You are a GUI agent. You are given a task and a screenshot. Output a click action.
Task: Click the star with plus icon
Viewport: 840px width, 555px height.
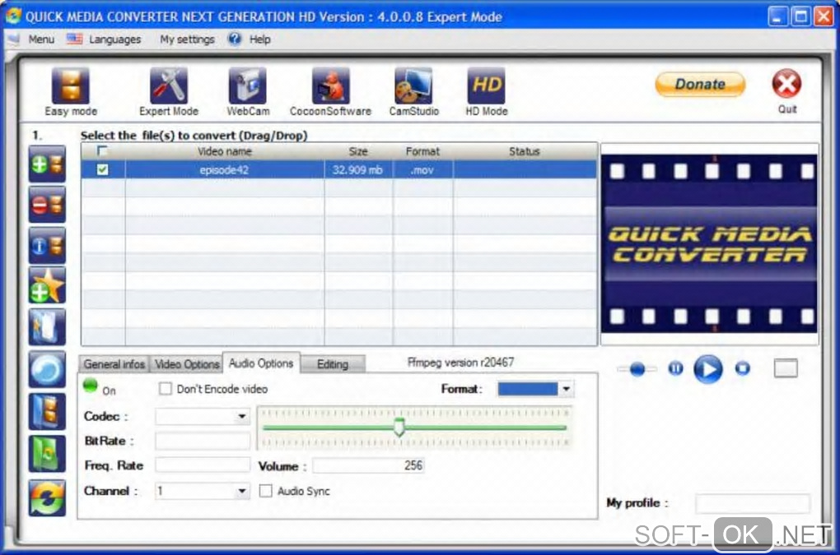tap(47, 286)
